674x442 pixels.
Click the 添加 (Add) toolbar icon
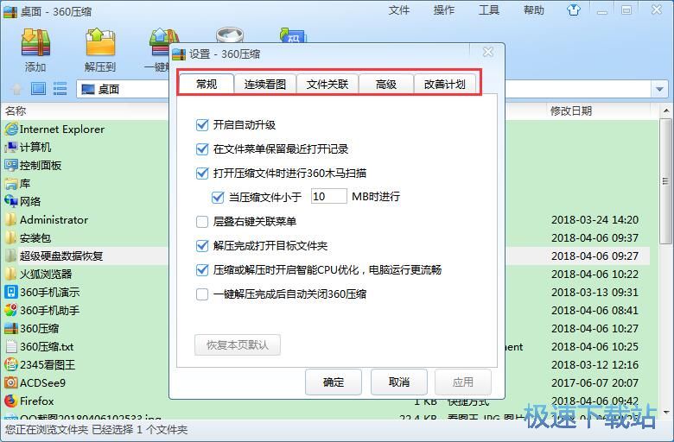click(x=35, y=43)
